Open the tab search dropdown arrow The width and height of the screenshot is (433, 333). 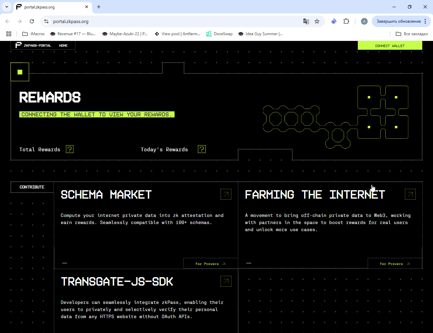[x=6, y=7]
